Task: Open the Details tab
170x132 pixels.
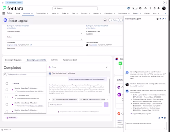Action: tap(120, 80)
